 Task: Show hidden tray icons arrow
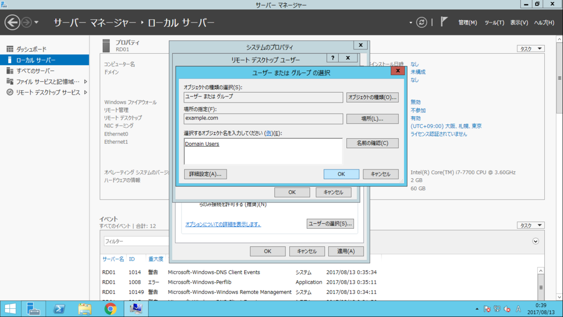477,309
